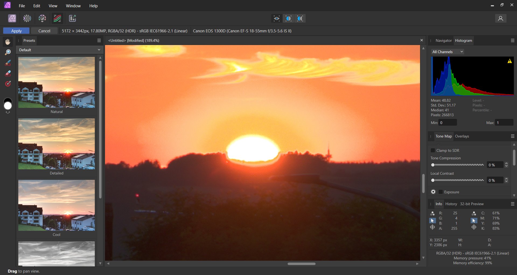Enable the Clamp to SDR checkbox
Viewport: 517px width, 275px height.
pos(433,150)
